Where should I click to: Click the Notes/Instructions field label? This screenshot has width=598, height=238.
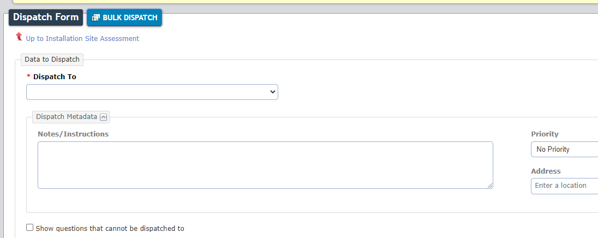pyautogui.click(x=73, y=134)
